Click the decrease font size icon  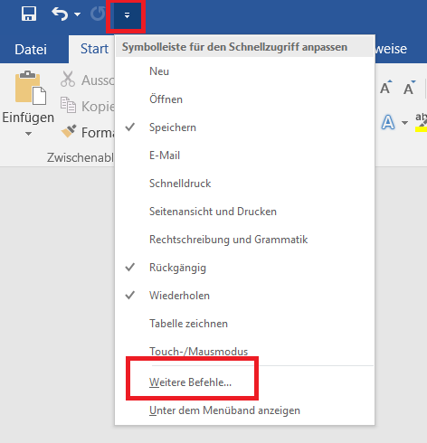410,88
